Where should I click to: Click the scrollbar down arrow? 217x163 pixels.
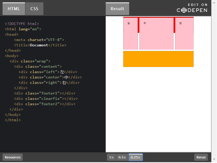[214, 159]
